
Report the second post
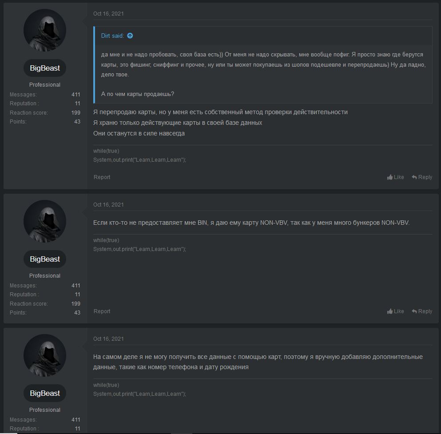point(102,311)
